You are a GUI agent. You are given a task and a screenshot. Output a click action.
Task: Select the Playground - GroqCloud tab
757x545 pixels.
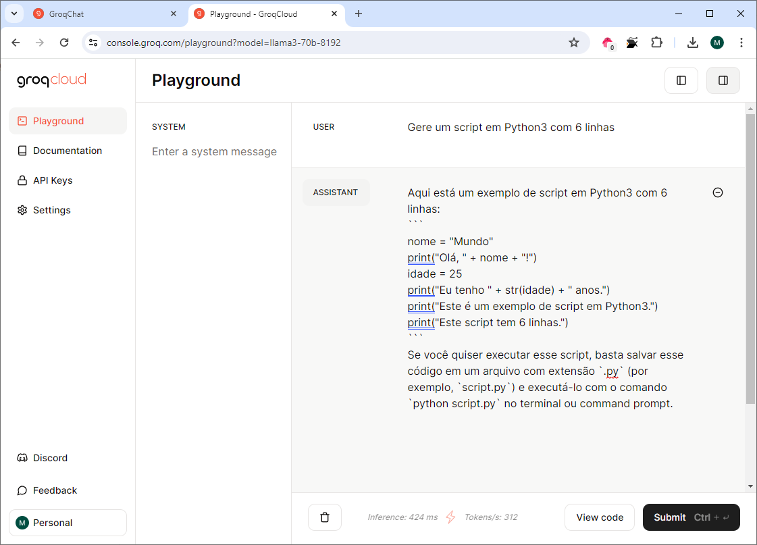click(266, 14)
